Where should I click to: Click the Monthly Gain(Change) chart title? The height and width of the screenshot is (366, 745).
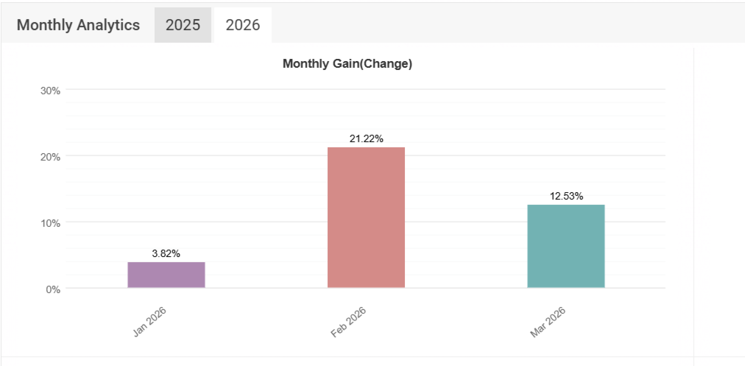[347, 64]
